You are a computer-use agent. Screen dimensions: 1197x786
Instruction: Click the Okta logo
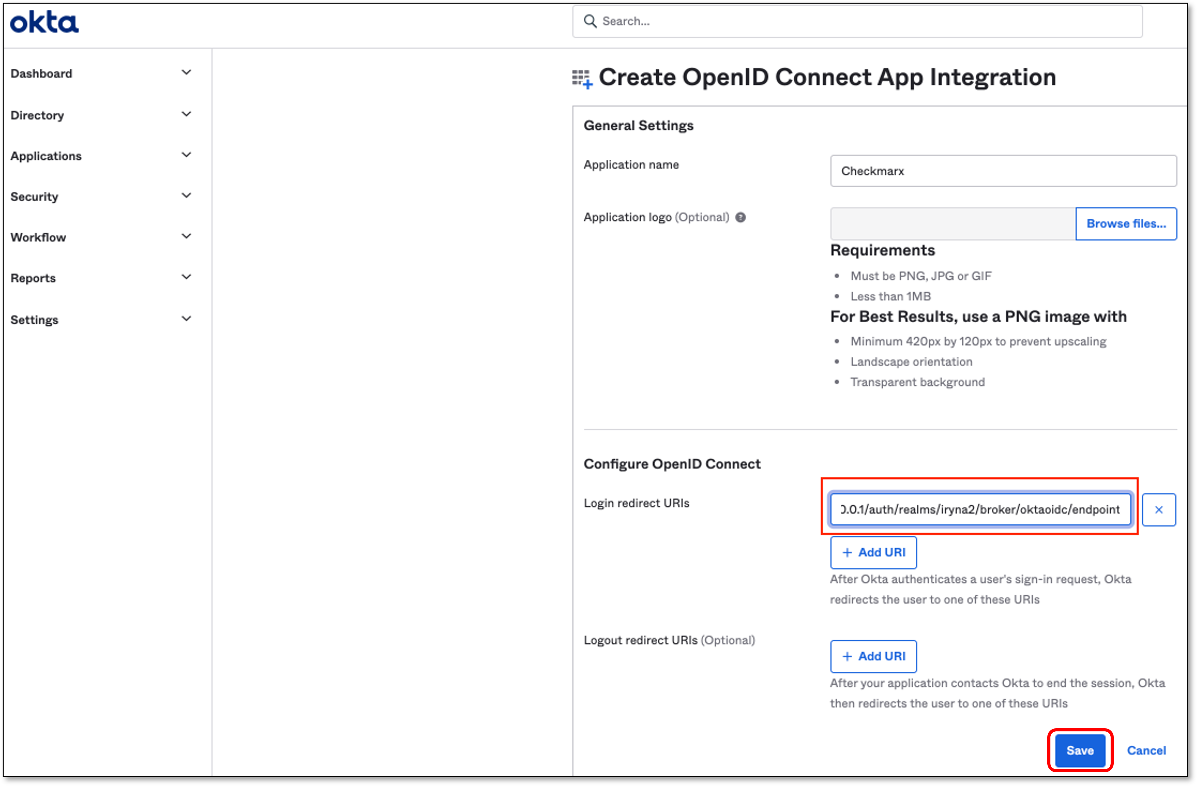point(44,23)
